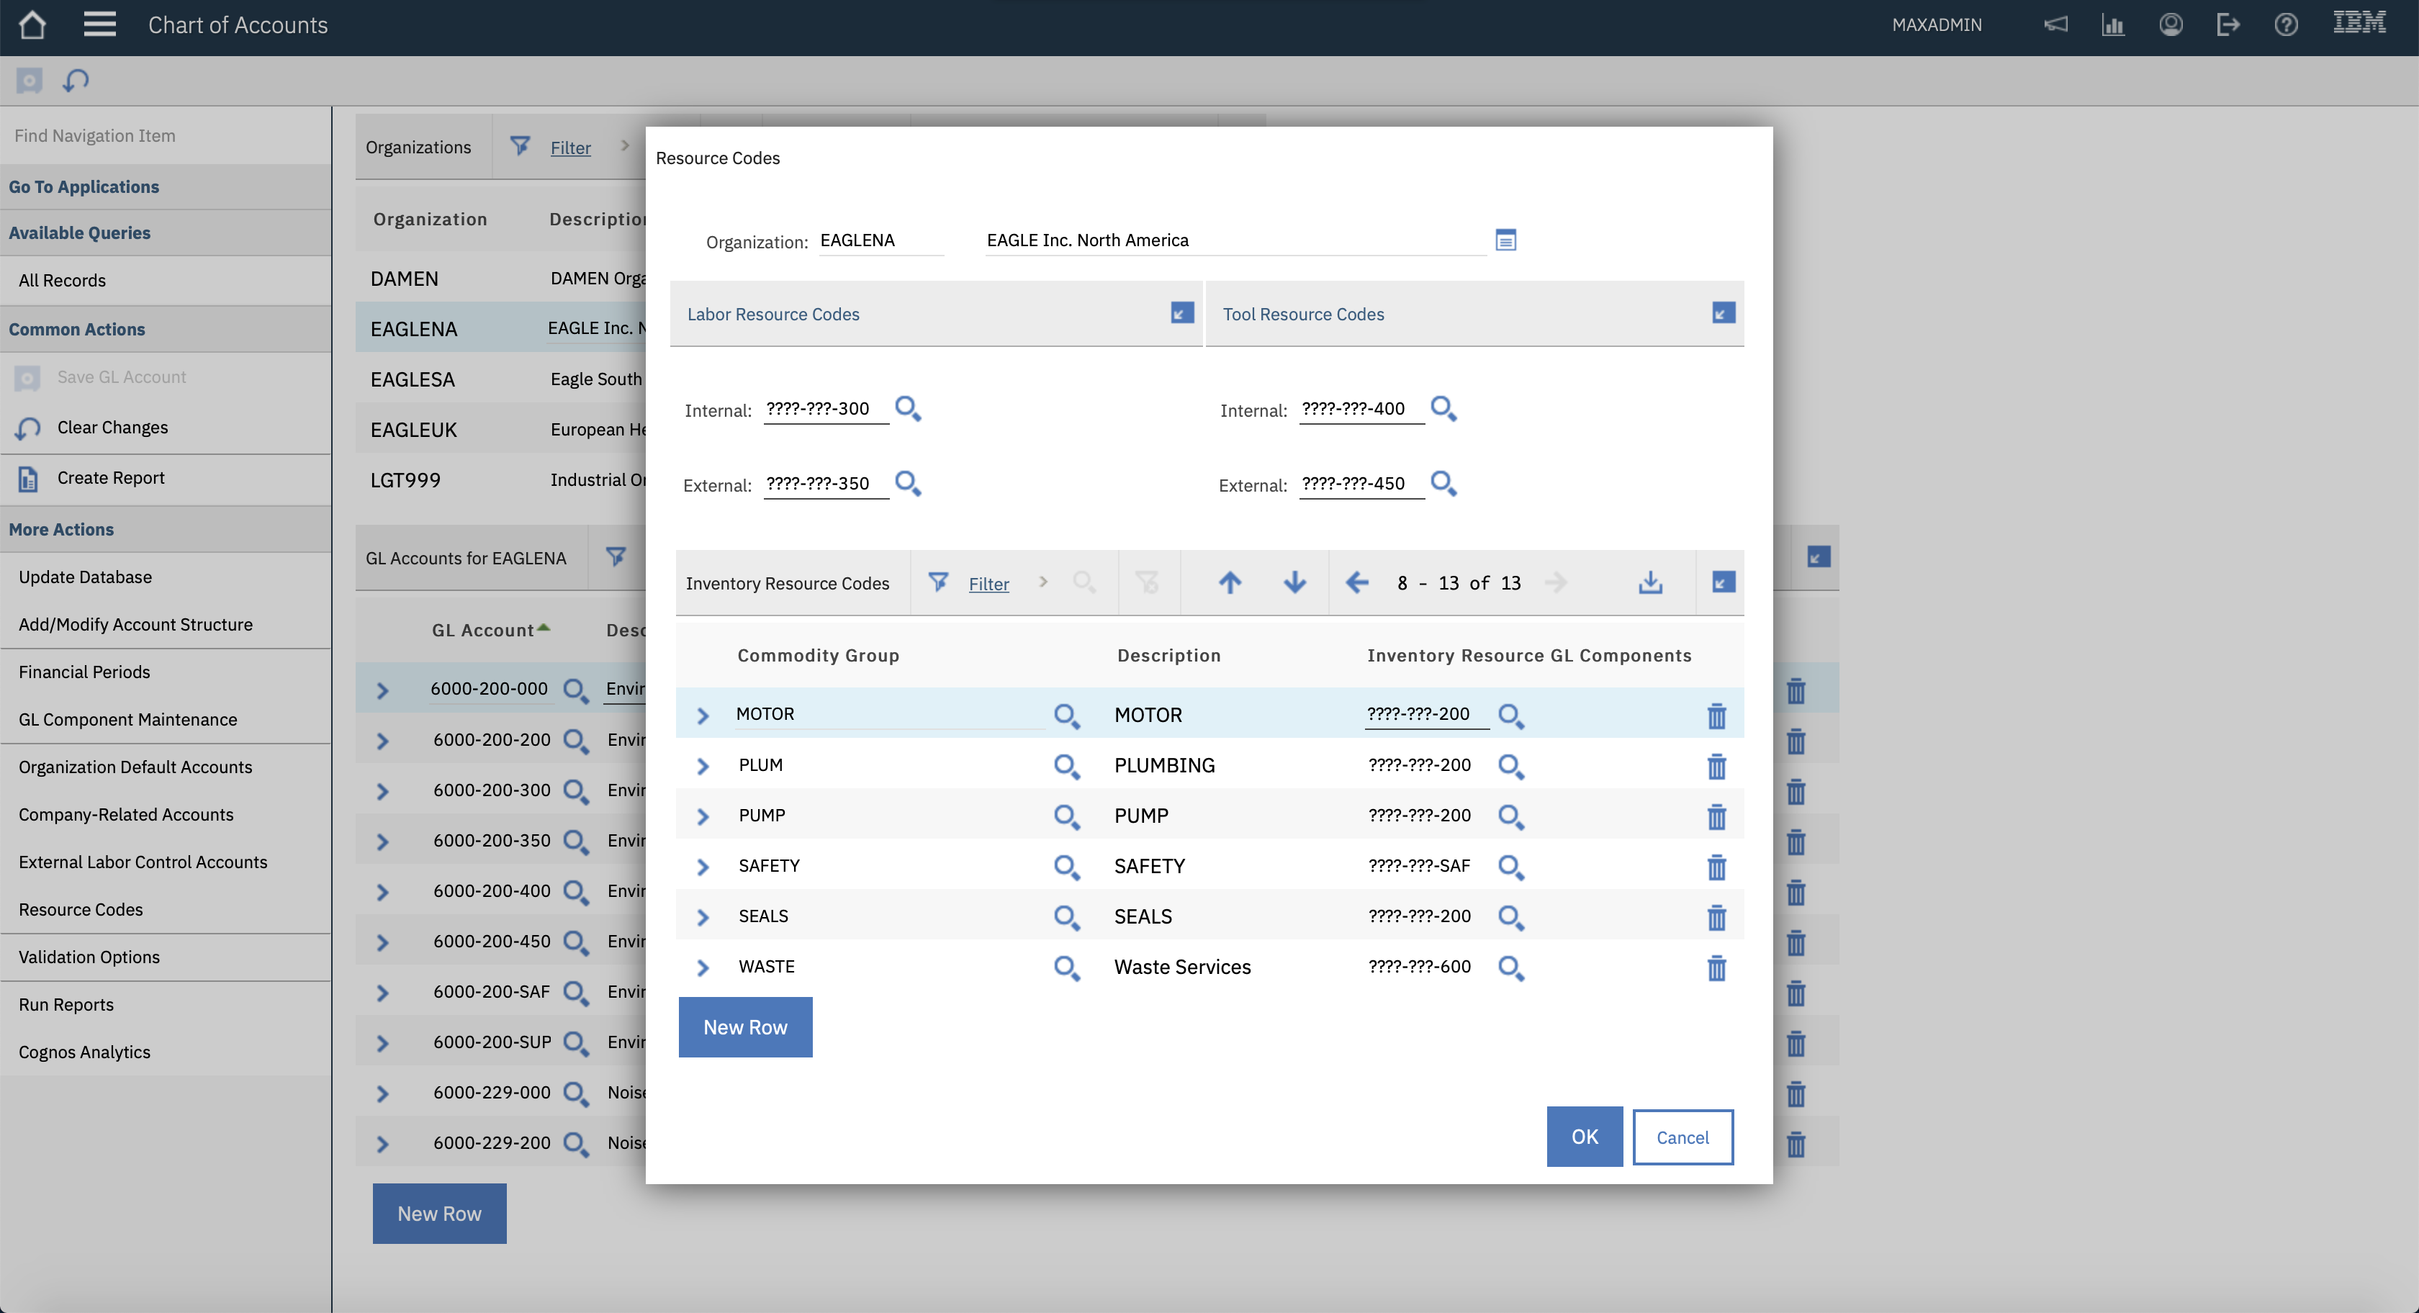Expand the SAFETY commodity group row
Image resolution: width=2419 pixels, height=1313 pixels.
(703, 866)
